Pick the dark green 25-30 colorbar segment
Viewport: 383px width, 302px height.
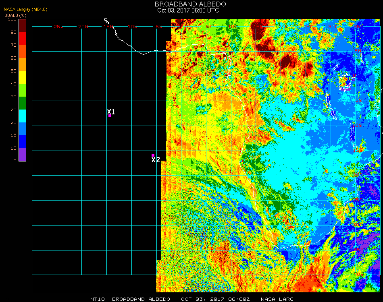tap(23, 103)
